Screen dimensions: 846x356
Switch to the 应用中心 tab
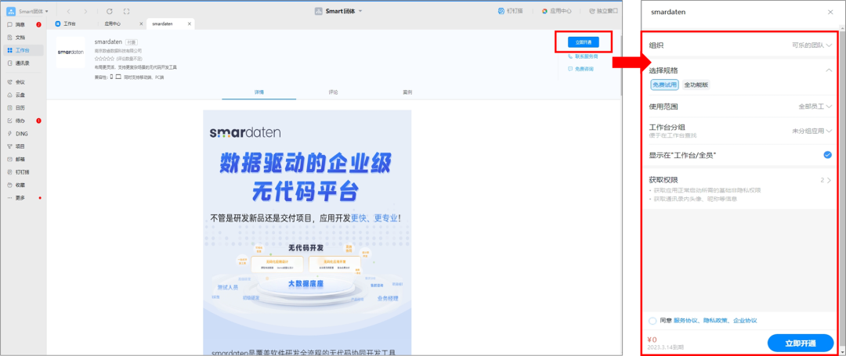pyautogui.click(x=113, y=23)
